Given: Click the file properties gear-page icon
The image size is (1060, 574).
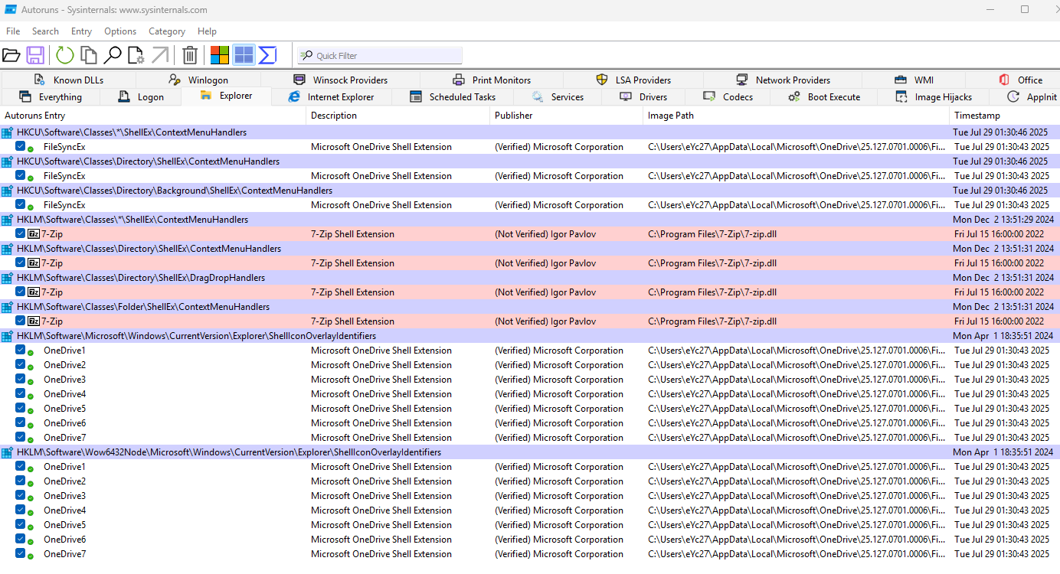Looking at the screenshot, I should point(136,55).
